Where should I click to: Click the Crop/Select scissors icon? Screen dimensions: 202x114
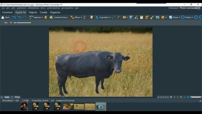click(97, 17)
